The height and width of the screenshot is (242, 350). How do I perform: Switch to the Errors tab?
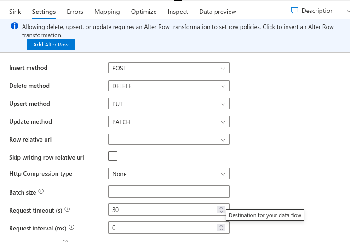(75, 12)
